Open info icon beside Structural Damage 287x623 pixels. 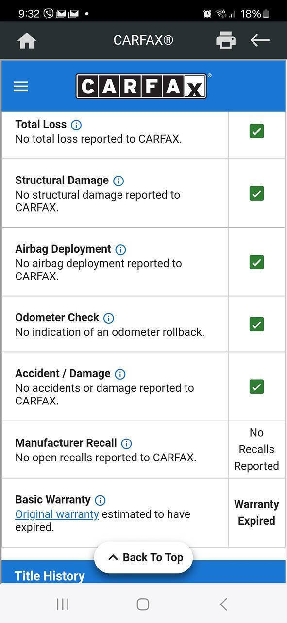coord(118,181)
